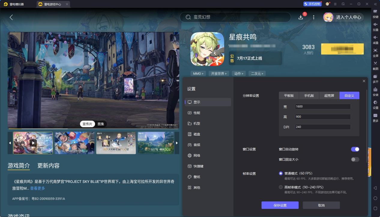Select 超宽屏 resolution tab
The width and height of the screenshot is (380, 217).
pos(329,96)
